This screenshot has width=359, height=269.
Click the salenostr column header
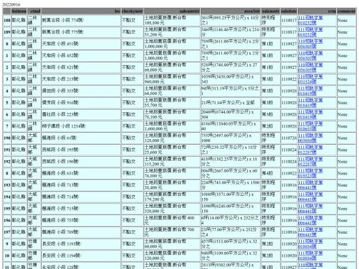click(x=271, y=11)
